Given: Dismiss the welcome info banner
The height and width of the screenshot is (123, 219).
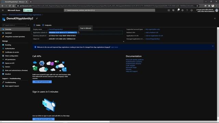Looking at the screenshot, I should coord(213,46).
